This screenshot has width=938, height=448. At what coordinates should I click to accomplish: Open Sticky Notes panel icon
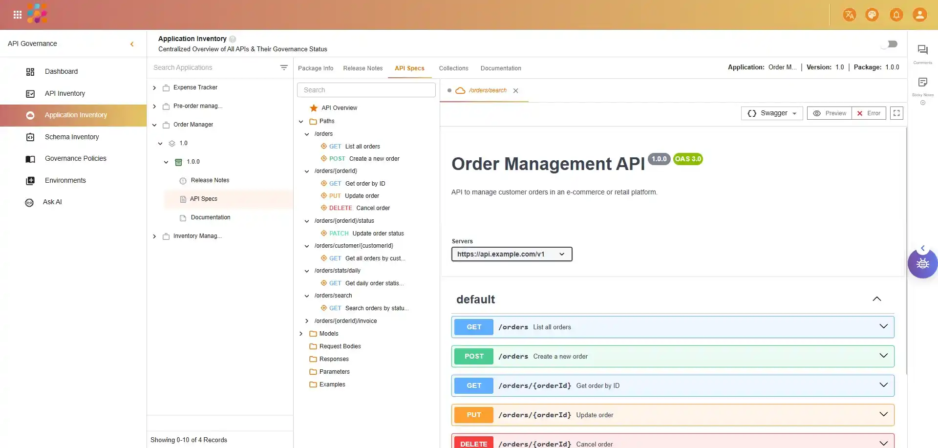coord(922,83)
